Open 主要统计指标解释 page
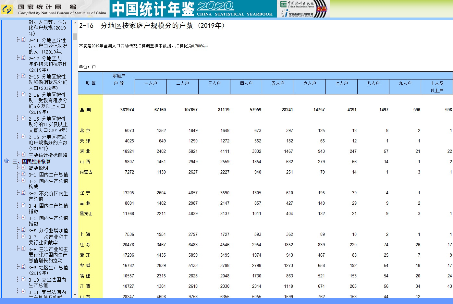Image resolution: width=453 pixels, height=304 pixels. point(48,155)
